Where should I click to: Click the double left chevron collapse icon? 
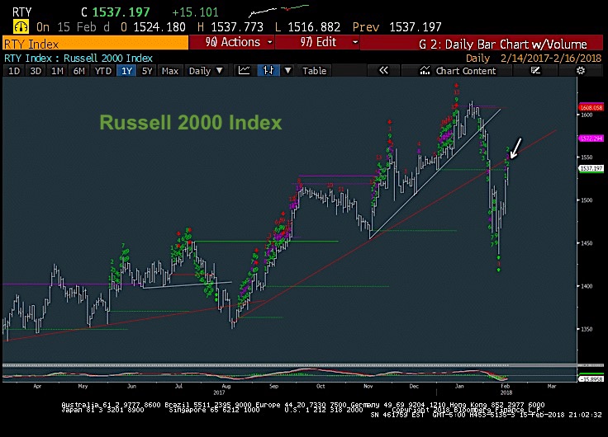tap(383, 70)
